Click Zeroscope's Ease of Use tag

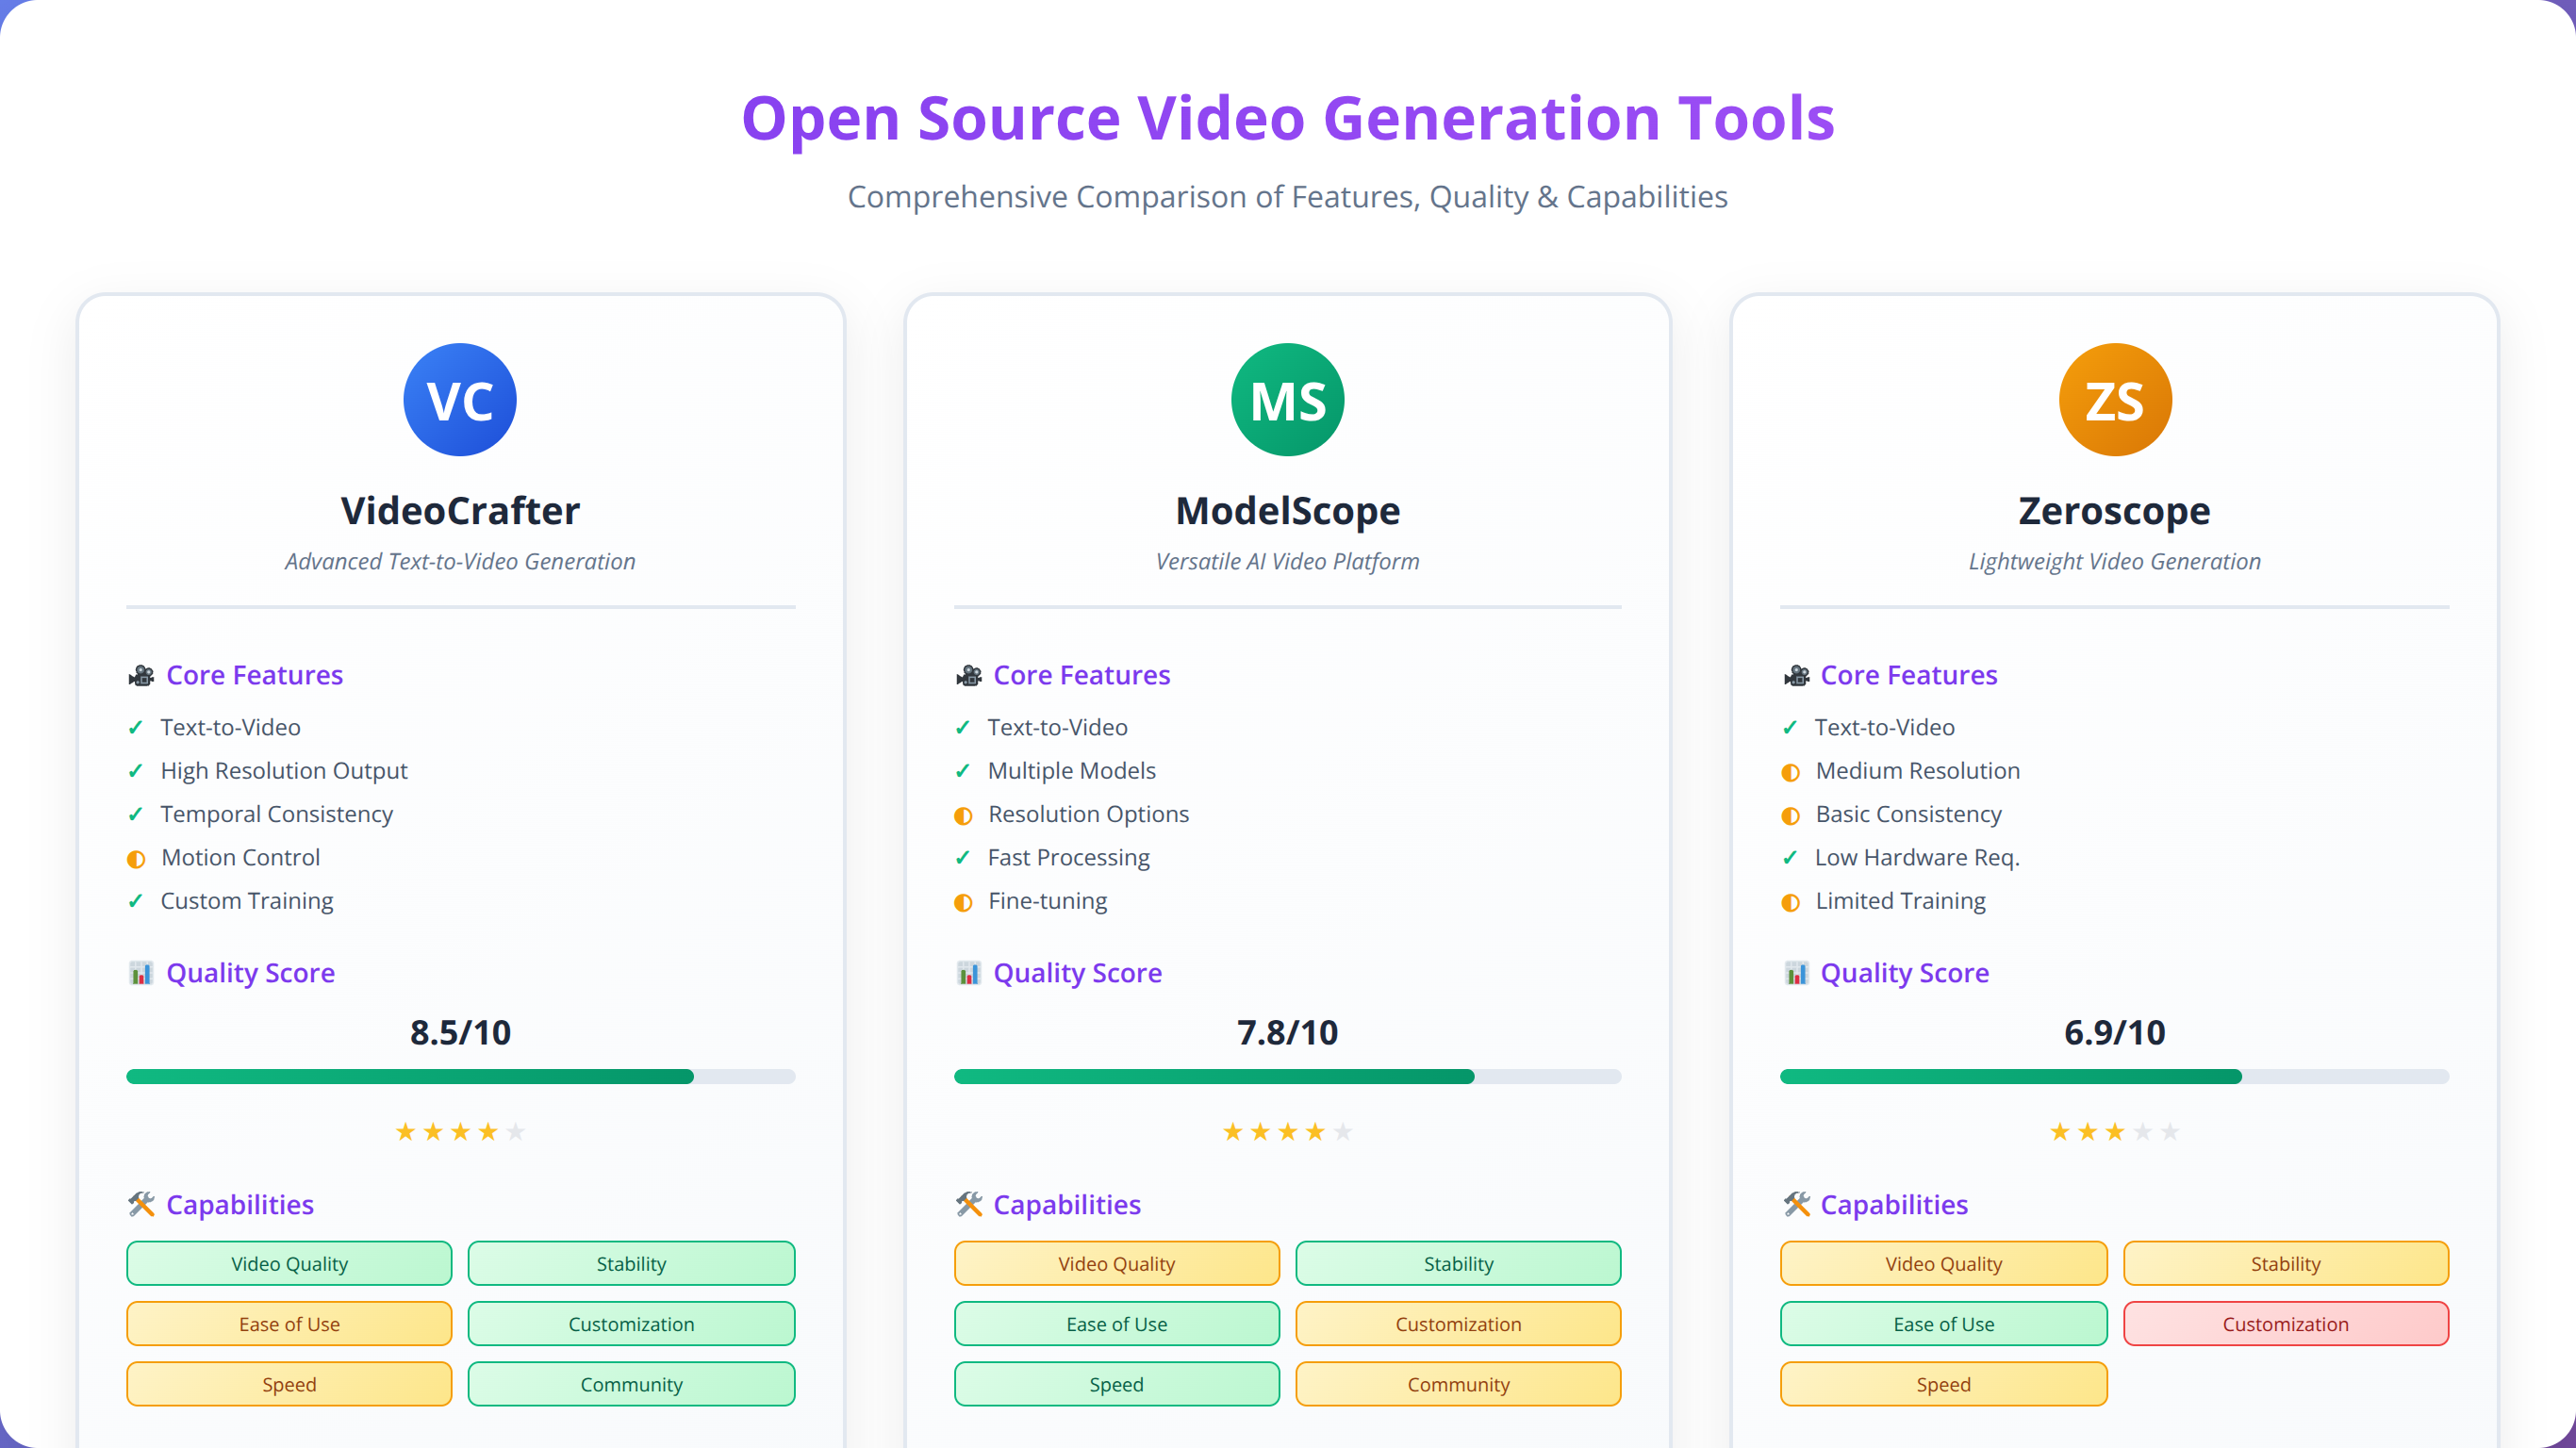coord(1943,1324)
